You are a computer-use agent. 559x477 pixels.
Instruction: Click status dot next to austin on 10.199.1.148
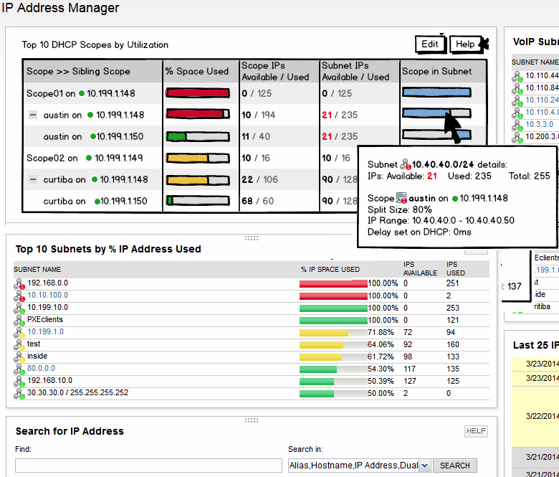click(90, 115)
